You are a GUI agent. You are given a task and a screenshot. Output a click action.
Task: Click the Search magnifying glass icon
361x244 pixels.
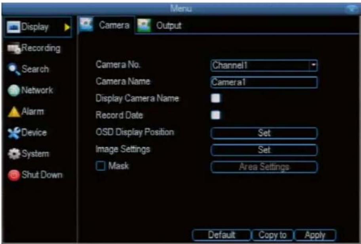[x=14, y=69]
